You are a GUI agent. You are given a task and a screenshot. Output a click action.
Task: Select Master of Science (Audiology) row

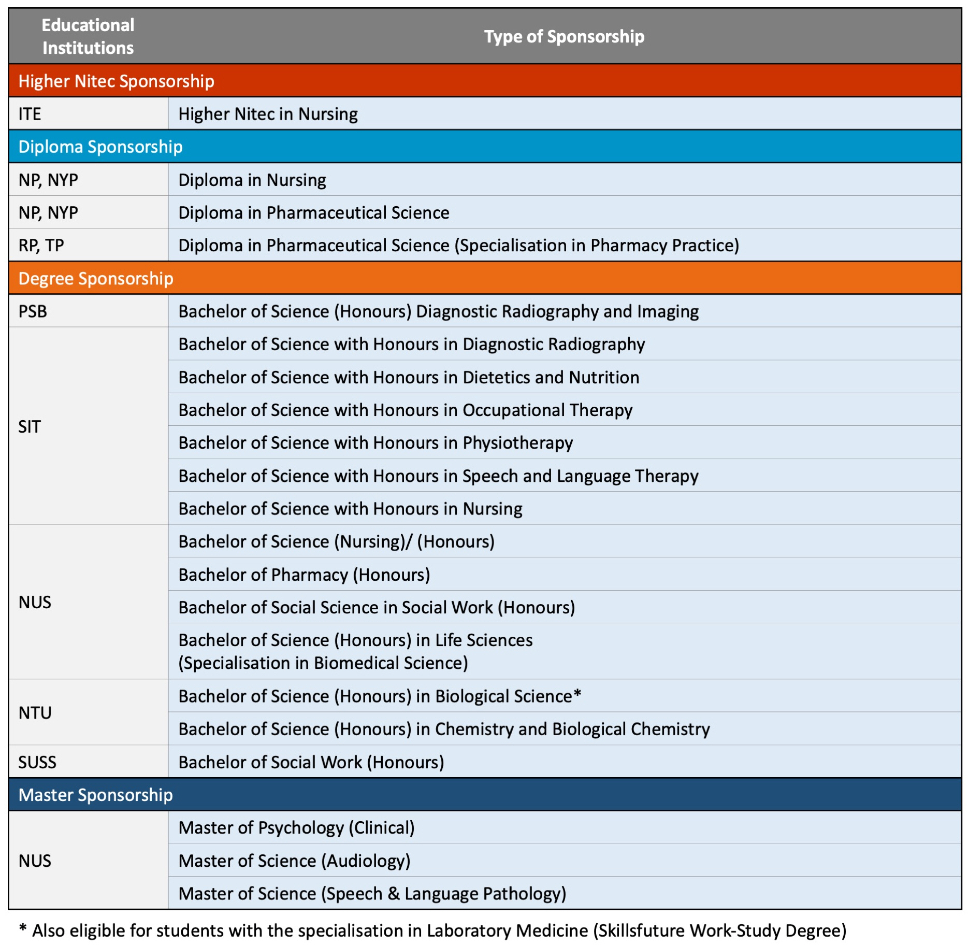294,861
